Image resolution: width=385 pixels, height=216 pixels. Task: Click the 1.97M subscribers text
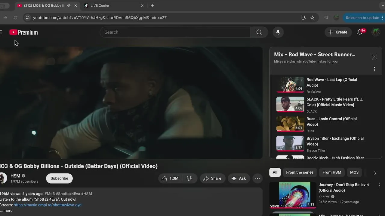coord(24,181)
